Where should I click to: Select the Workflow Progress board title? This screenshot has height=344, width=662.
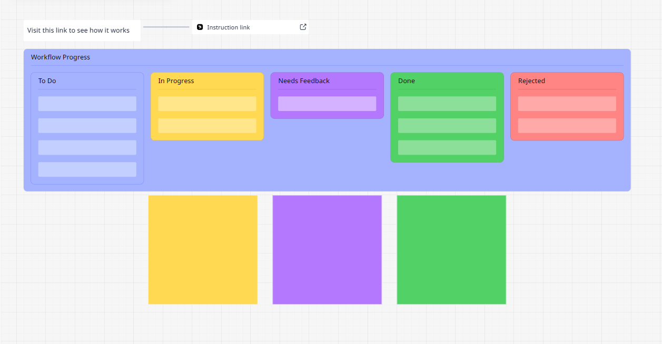coord(61,57)
